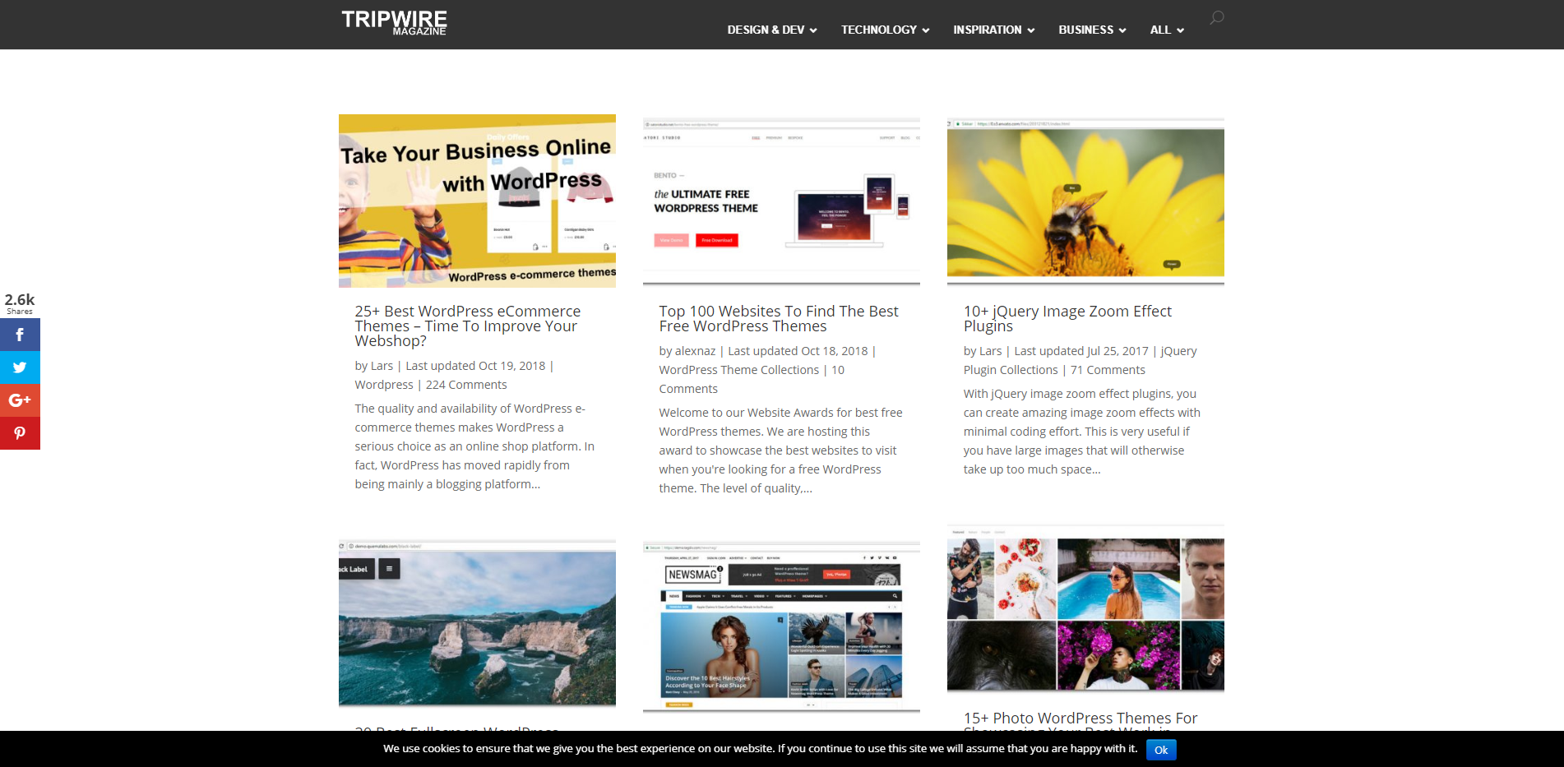The width and height of the screenshot is (1564, 767).
Task: Open the 25+ Best WordPress eCommerce Themes article
Action: (468, 326)
